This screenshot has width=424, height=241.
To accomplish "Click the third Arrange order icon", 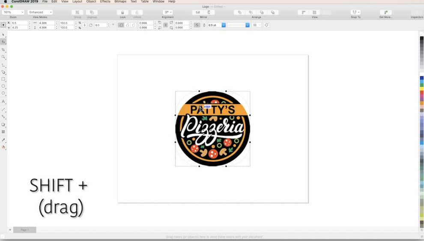I will (x=262, y=12).
